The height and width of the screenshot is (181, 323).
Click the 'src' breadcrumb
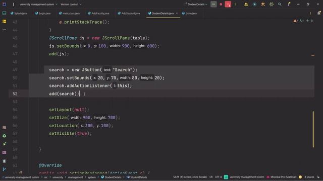click(x=46, y=177)
